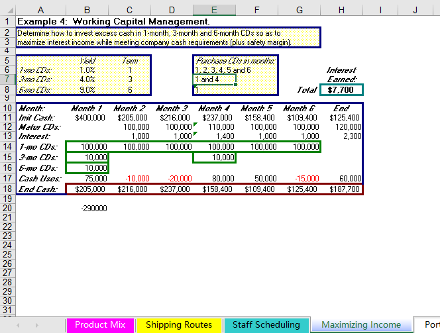Click the -290000 cell
The width and height of the screenshot is (440, 333).
[93, 208]
